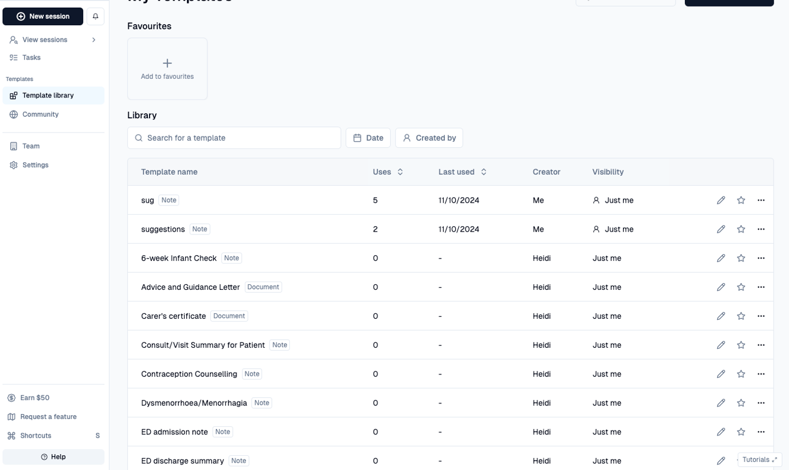Star the Advice and Guidance Letter template

click(741, 288)
